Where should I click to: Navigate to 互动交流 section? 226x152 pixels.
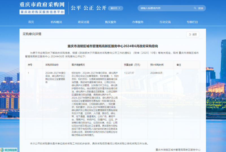click(165, 22)
